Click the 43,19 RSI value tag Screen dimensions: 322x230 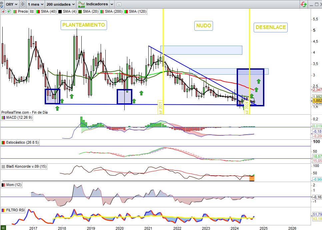point(317,219)
